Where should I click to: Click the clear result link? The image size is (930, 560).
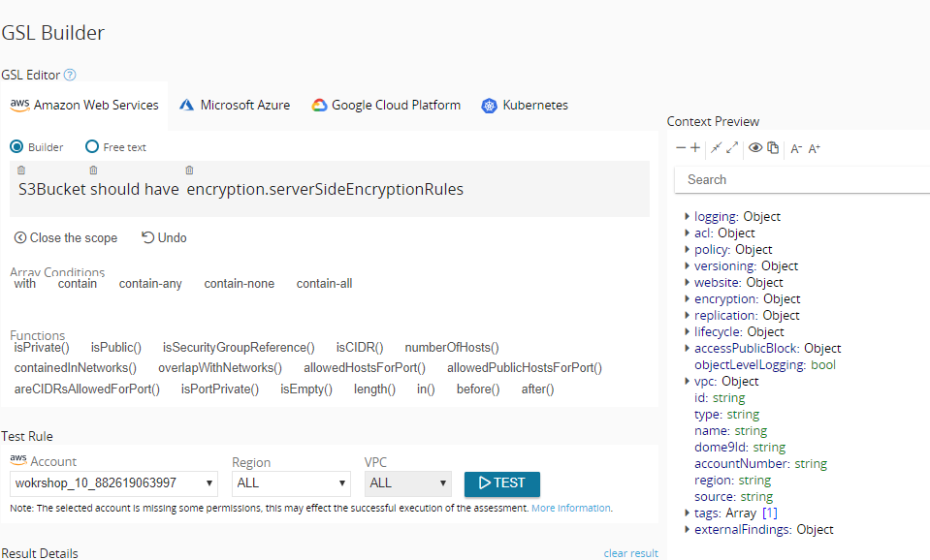tap(630, 553)
